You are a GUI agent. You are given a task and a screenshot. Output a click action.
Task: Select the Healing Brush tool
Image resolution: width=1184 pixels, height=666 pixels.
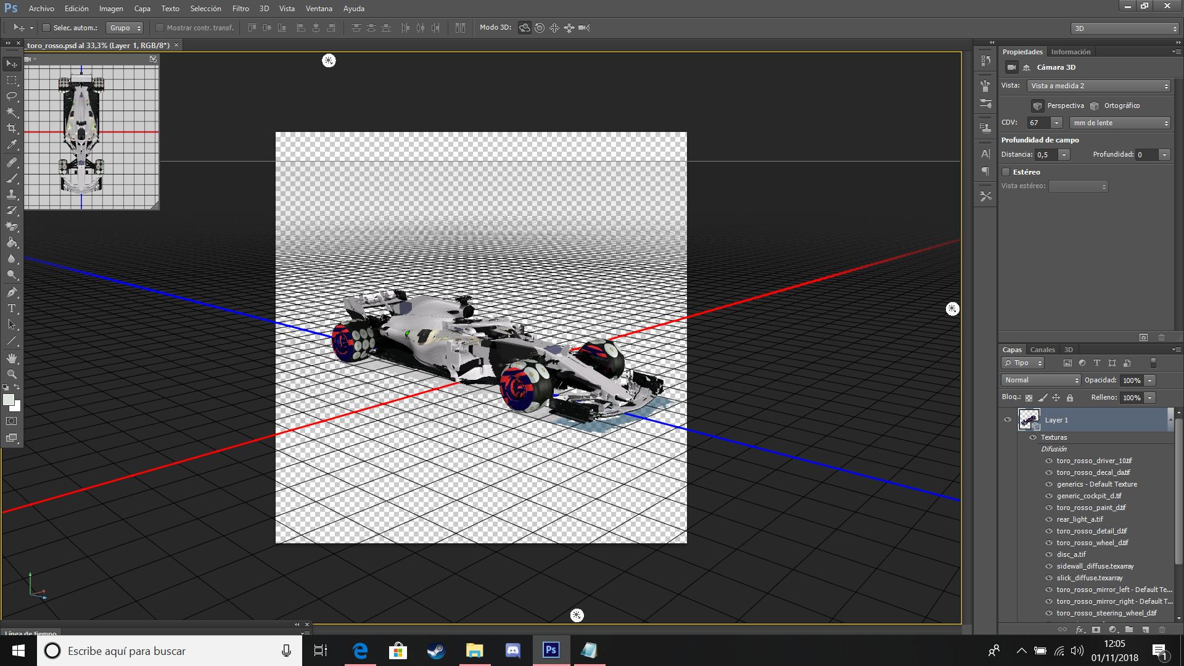(x=12, y=162)
